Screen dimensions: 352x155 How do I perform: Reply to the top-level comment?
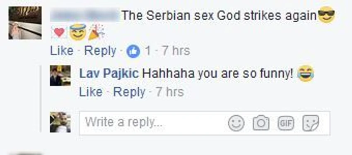coord(100,51)
